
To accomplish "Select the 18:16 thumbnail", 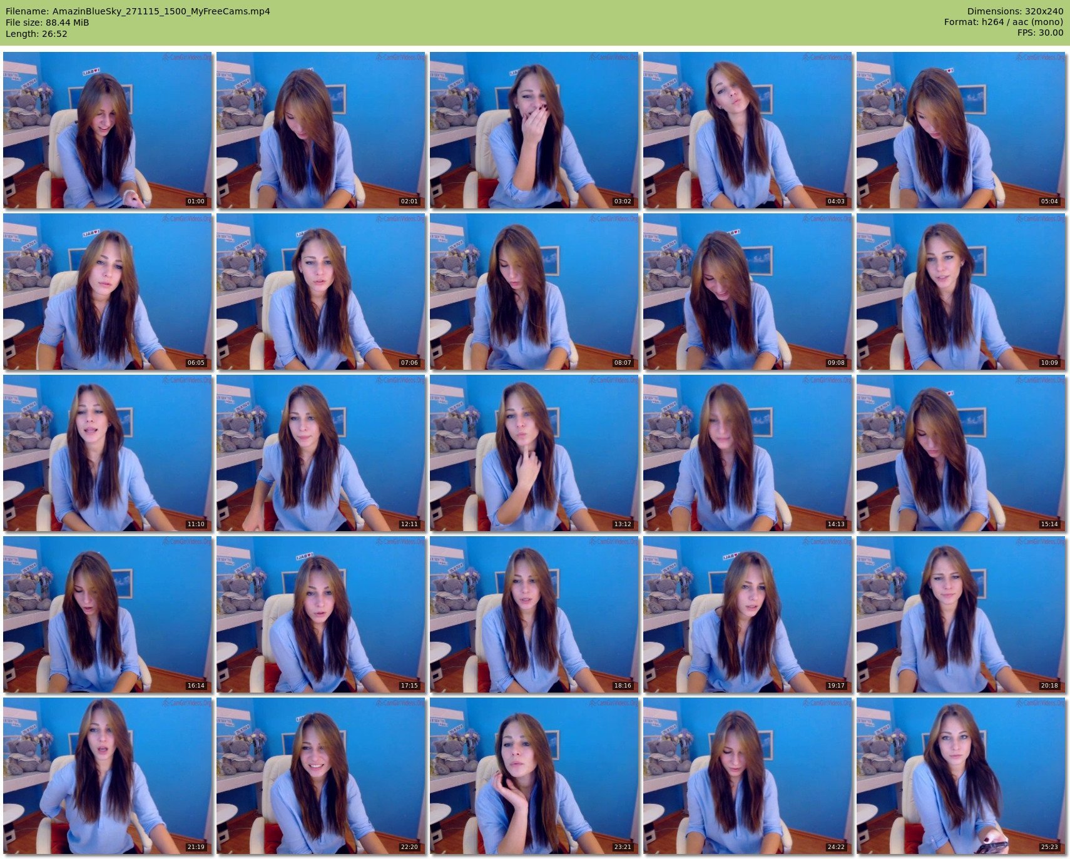I will coord(534,614).
